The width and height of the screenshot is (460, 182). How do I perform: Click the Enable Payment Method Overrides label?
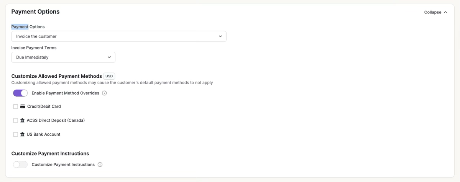[66, 93]
